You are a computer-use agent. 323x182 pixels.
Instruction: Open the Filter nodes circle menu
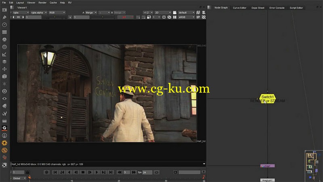click(4, 47)
